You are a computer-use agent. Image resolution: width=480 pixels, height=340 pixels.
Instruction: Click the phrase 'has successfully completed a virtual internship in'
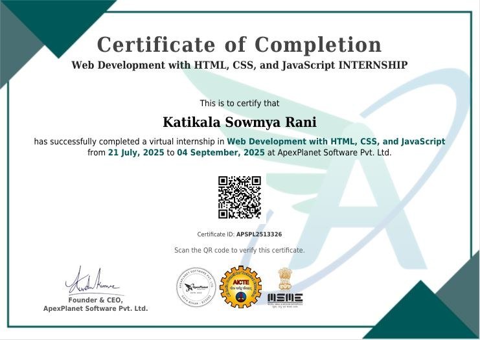coord(129,142)
